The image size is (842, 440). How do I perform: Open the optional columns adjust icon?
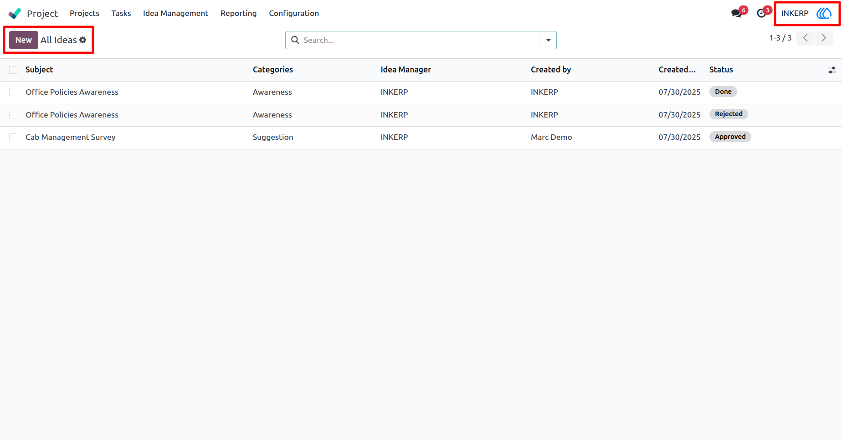point(832,70)
